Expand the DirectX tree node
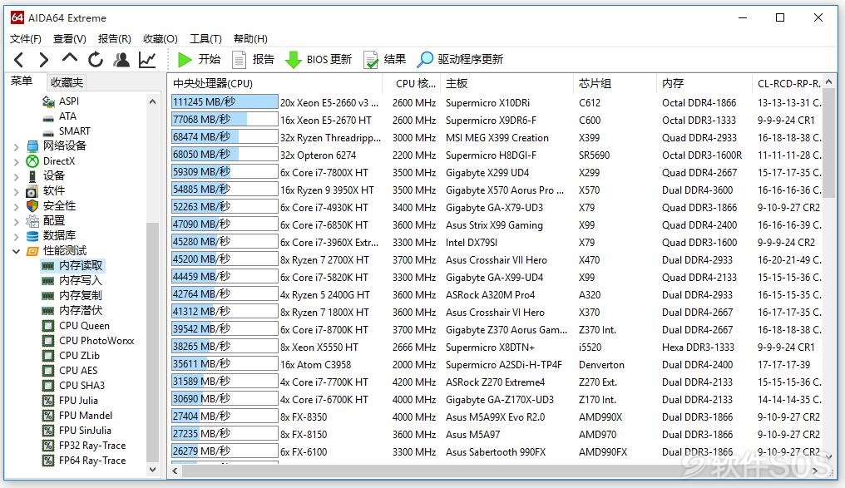Screen dimensions: 845x488 [x=16, y=161]
